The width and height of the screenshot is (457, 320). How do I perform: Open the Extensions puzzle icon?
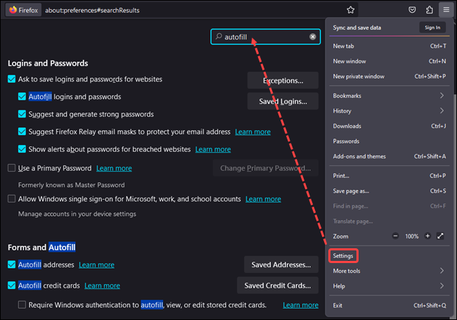pyautogui.click(x=430, y=10)
